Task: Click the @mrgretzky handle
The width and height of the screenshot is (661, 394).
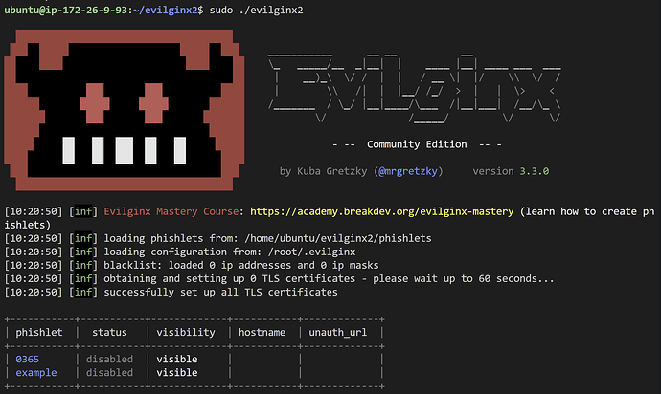Action: tap(408, 171)
